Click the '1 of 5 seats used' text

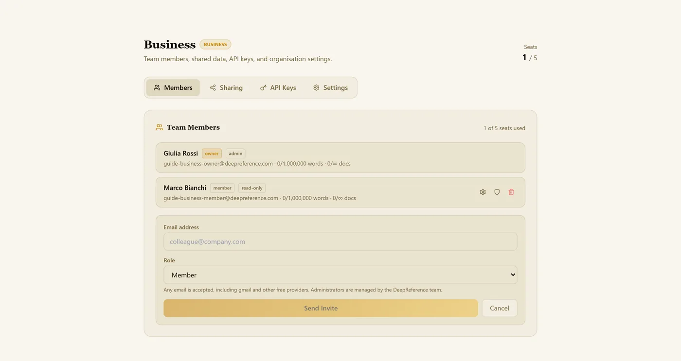(x=504, y=128)
